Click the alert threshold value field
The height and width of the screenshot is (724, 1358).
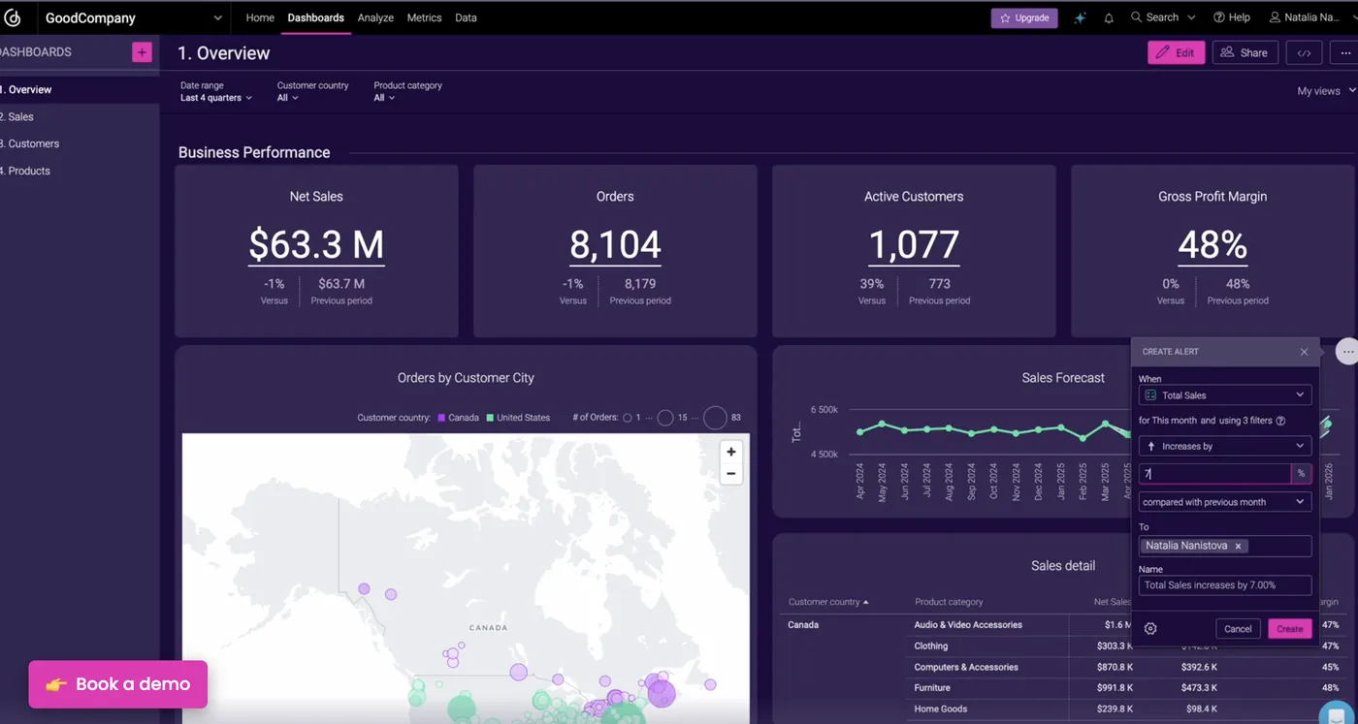pos(1214,474)
